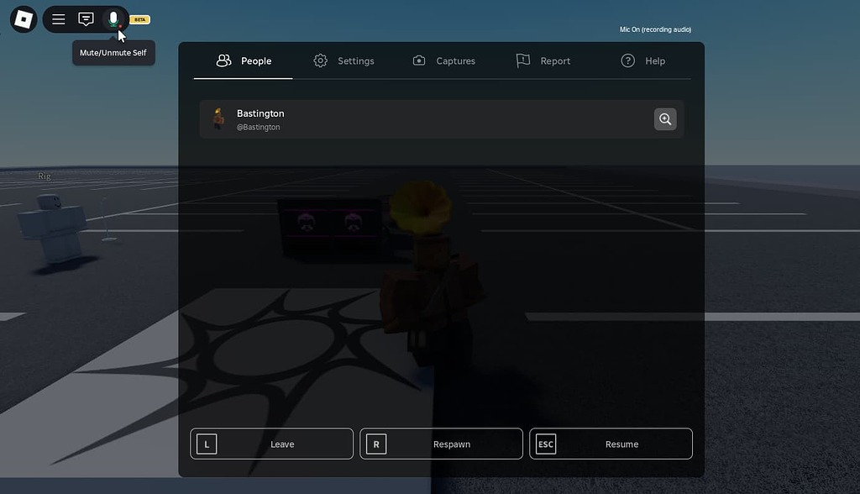Select Bastington's avatar thumbnail
Screen dimensions: 860x494
click(x=218, y=119)
